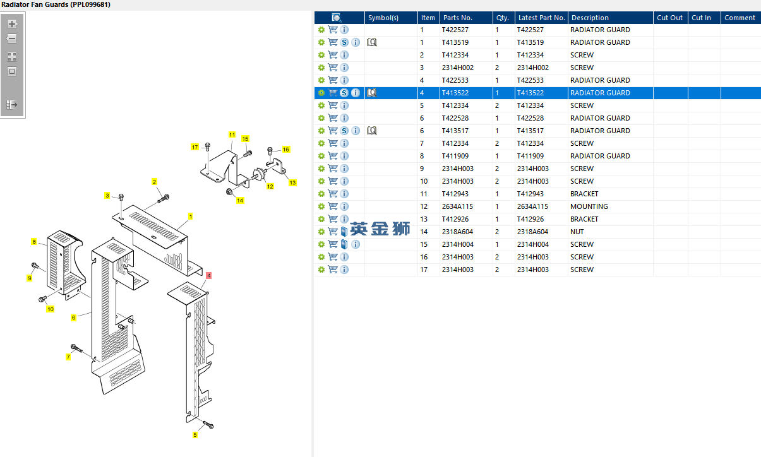
Task: Open the book symbol for part T413517
Action: 372,131
